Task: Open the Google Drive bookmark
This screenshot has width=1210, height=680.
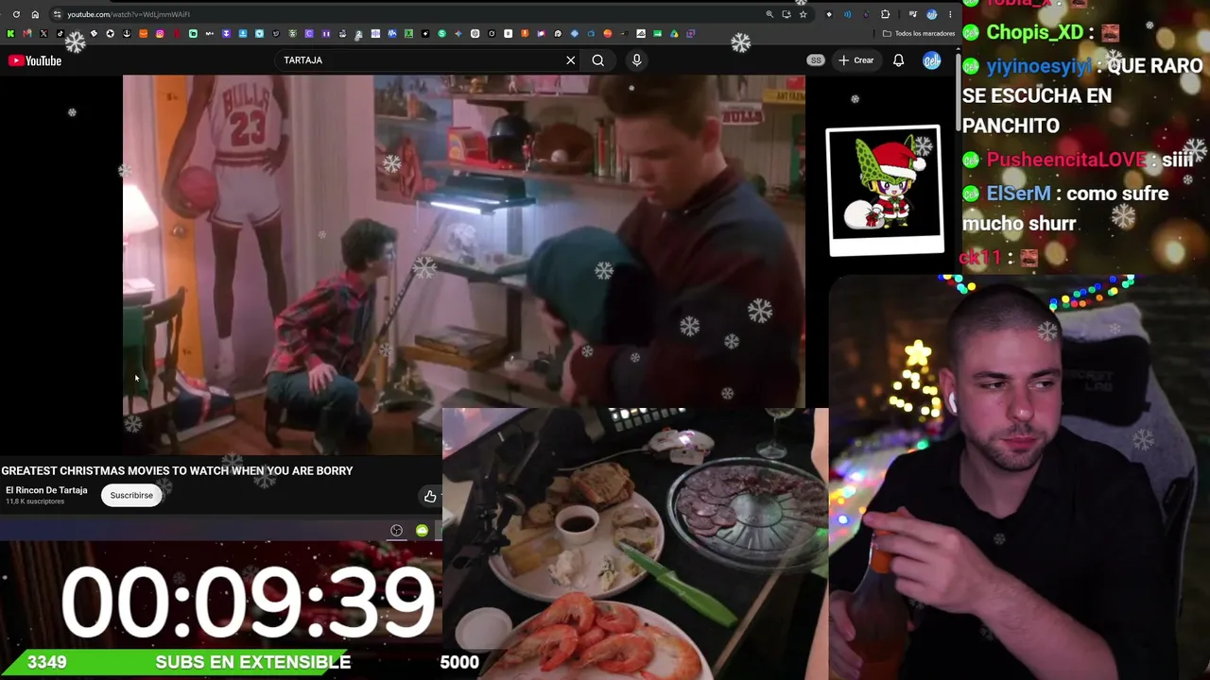Action: point(674,34)
